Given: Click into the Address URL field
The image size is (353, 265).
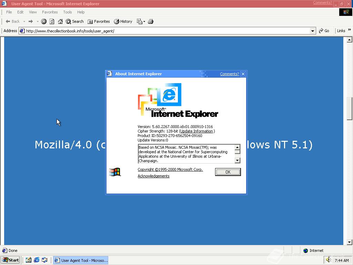Looking at the screenshot, I should [167, 31].
